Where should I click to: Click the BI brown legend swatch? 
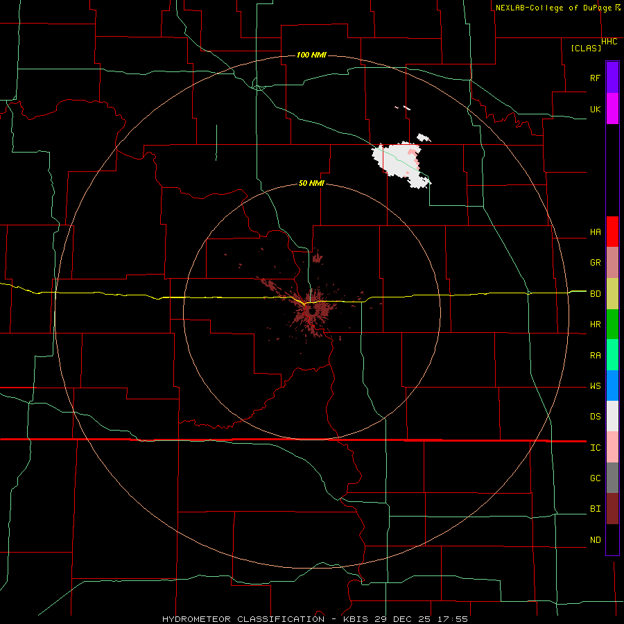612,509
